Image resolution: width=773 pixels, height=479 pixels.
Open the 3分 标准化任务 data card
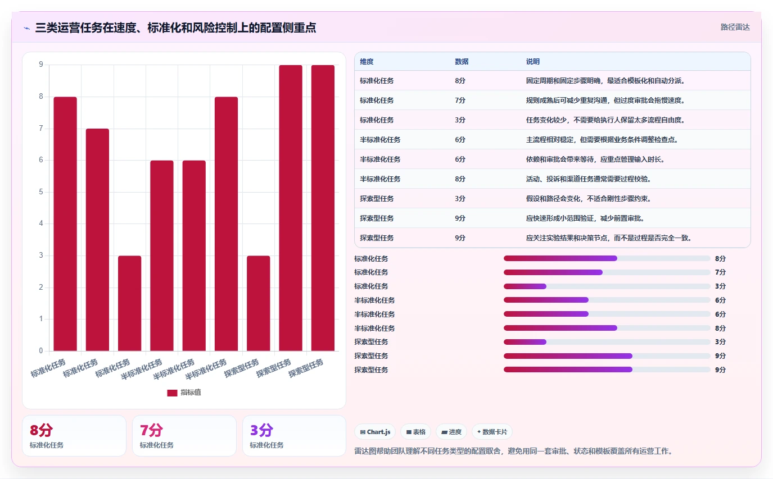[x=295, y=436]
